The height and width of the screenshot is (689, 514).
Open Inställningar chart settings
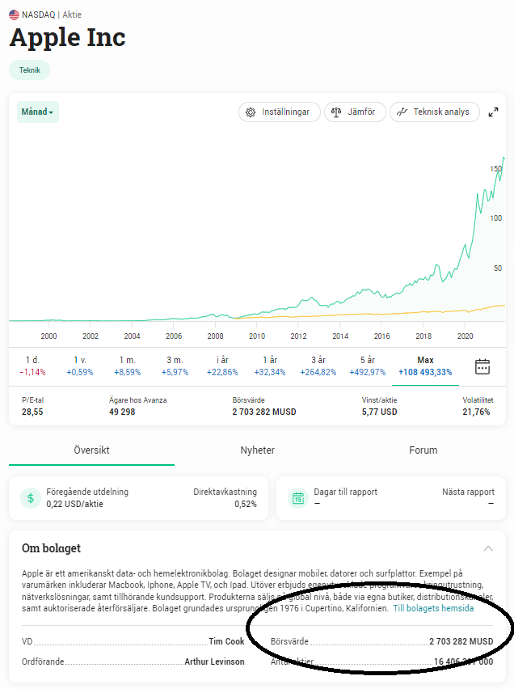point(280,112)
